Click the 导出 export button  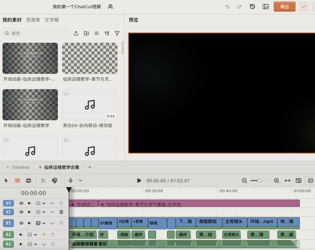click(x=285, y=7)
